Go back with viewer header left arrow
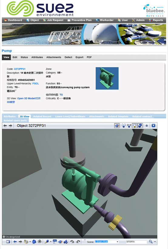Screen dimensions: 168x249 pyautogui.click(x=5, y=126)
